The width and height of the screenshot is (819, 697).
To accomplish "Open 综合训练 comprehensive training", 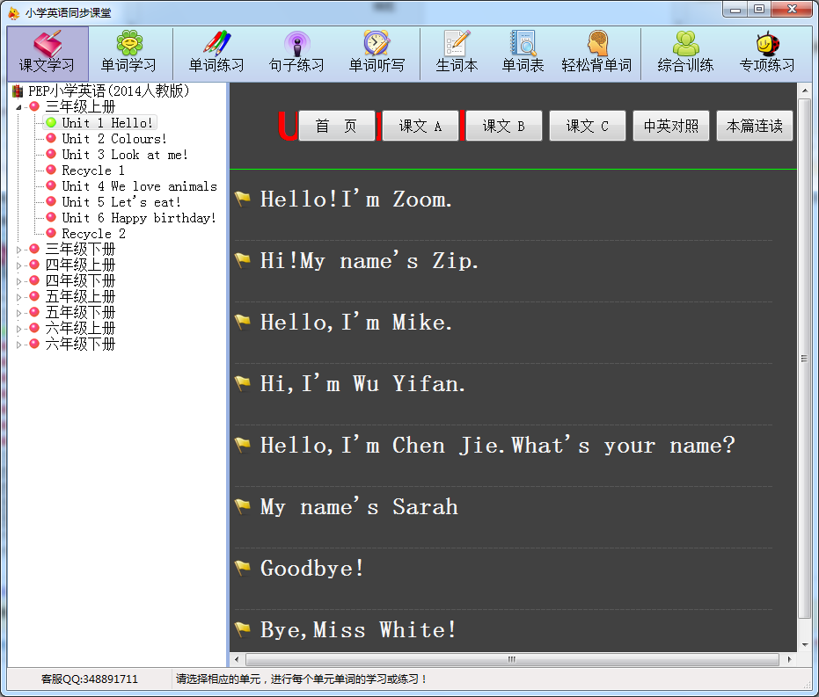I will tap(685, 53).
